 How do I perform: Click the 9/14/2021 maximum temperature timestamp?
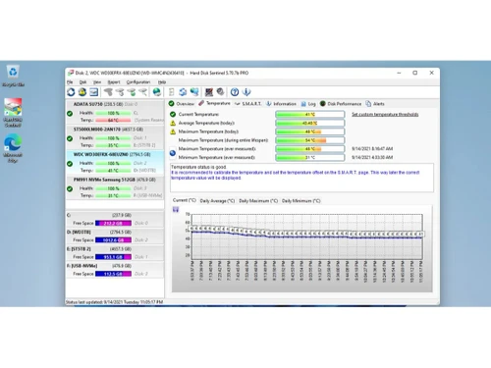pyautogui.click(x=372, y=149)
